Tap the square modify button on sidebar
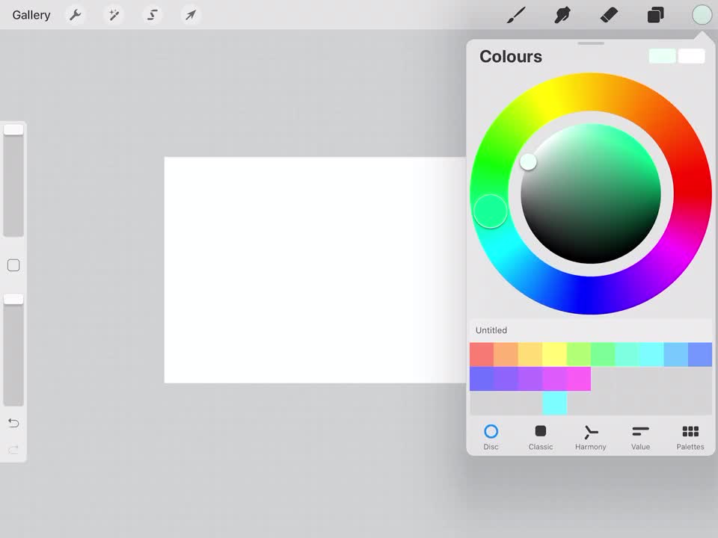 click(x=13, y=265)
